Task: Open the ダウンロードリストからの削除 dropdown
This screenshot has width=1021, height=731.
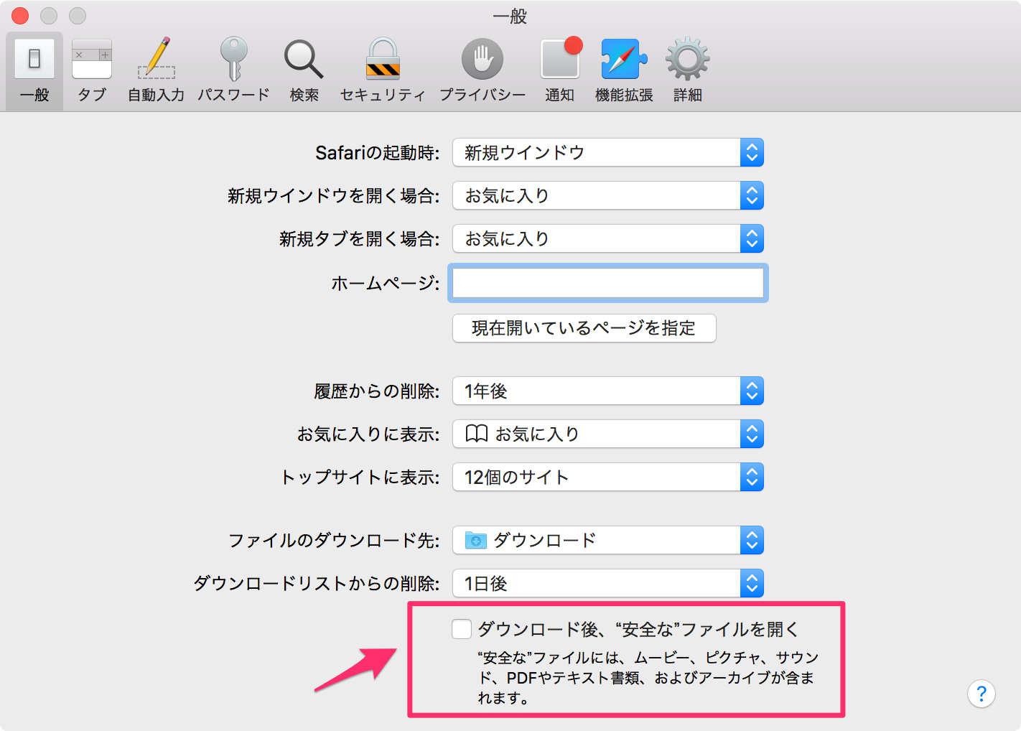Action: [608, 583]
